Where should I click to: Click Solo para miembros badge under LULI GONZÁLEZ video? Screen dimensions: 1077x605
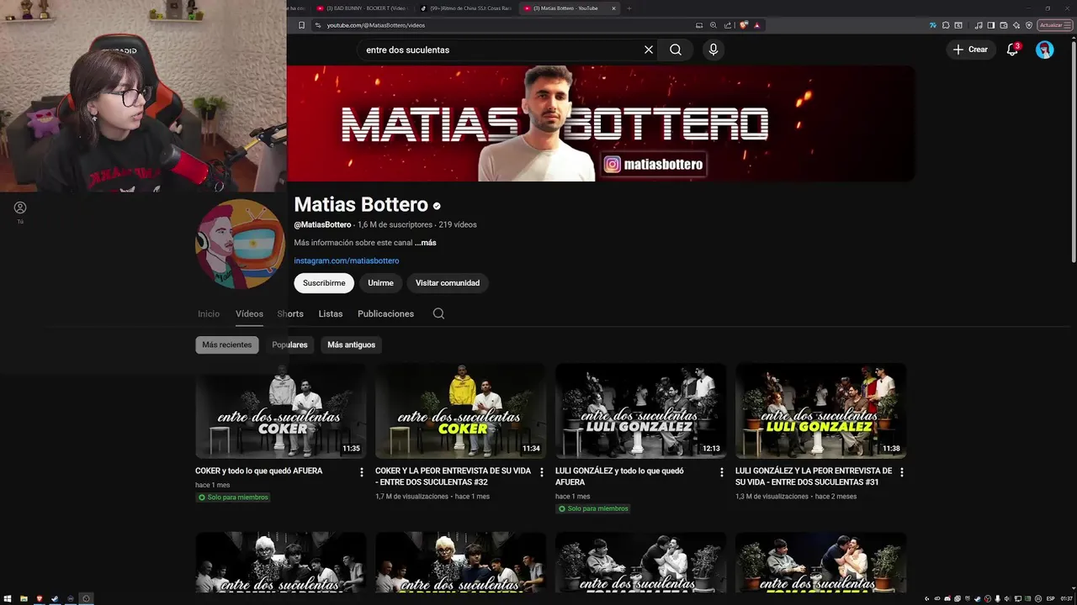click(x=593, y=508)
